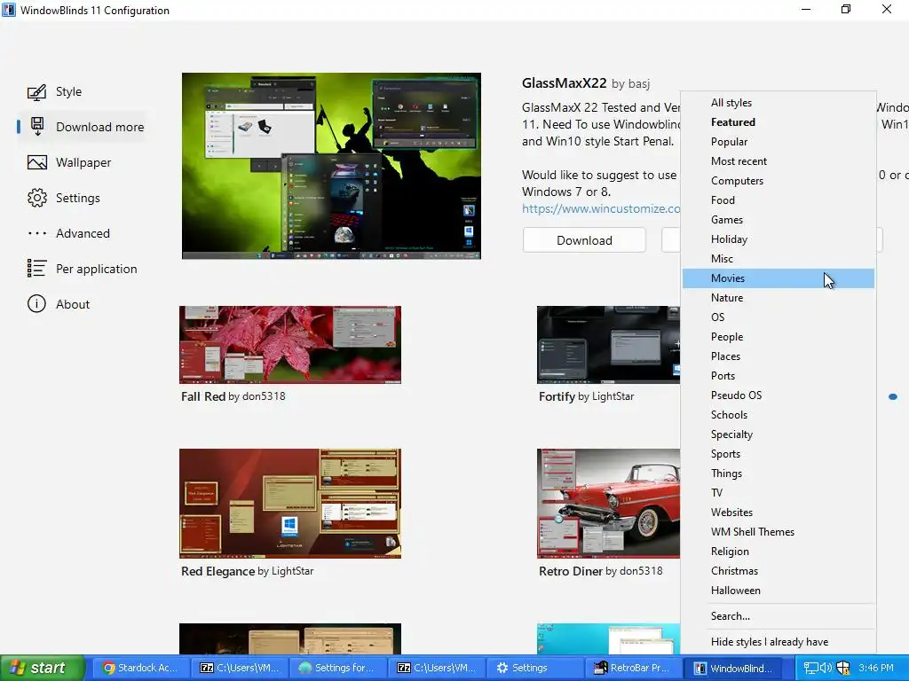Viewport: 909px width, 681px height.
Task: Open the Advanced section label
Action: [x=83, y=233]
